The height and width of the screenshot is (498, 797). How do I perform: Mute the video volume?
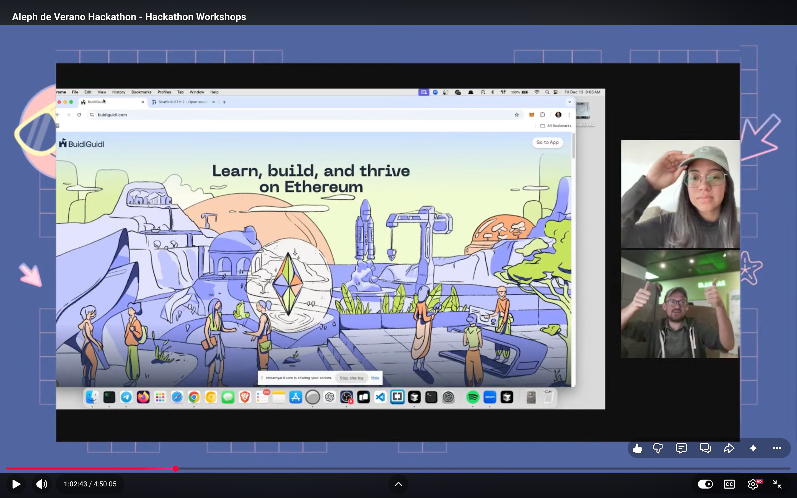42,484
